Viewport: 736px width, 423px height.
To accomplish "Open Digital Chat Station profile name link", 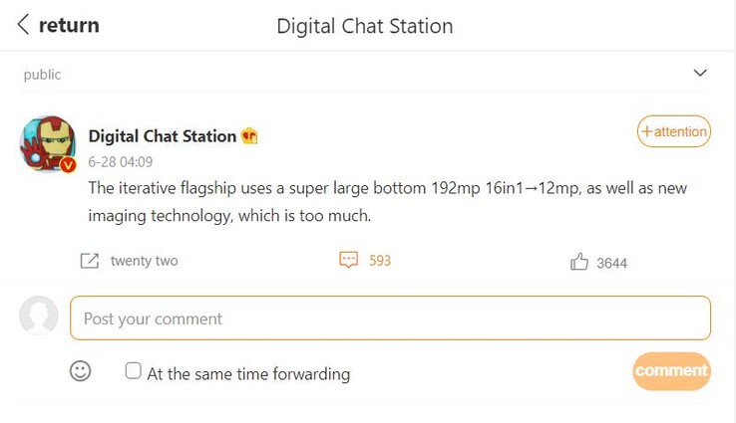I will [163, 135].
